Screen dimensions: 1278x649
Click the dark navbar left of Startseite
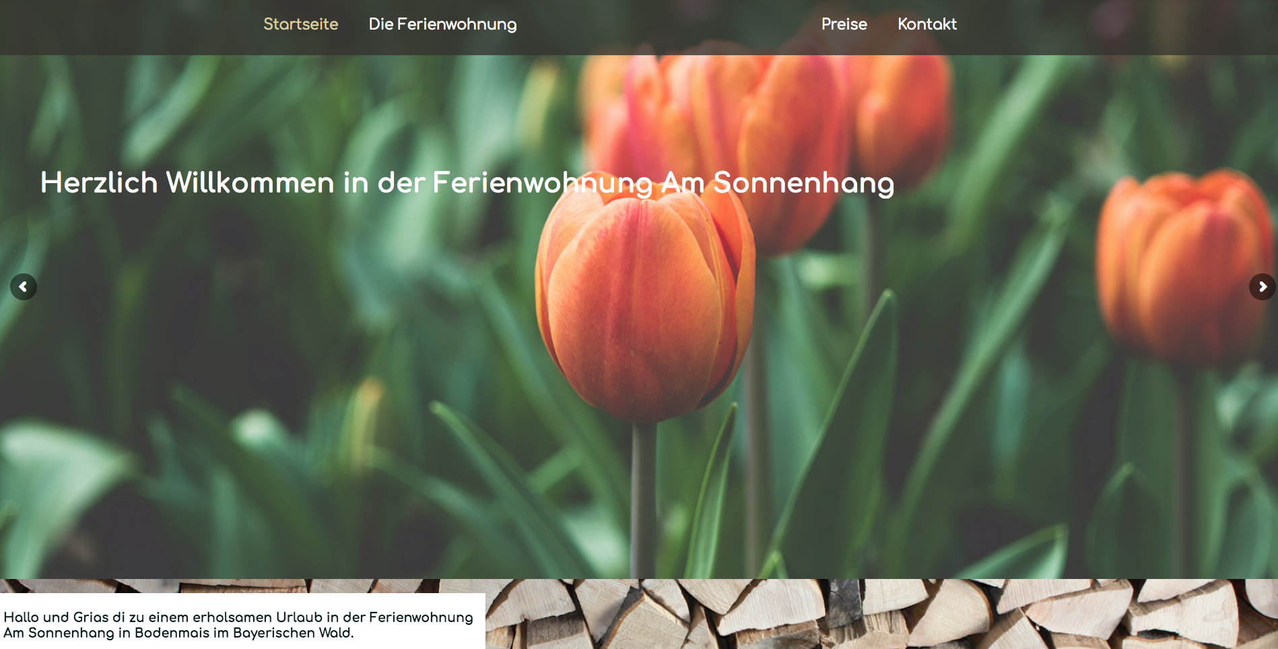click(128, 27)
